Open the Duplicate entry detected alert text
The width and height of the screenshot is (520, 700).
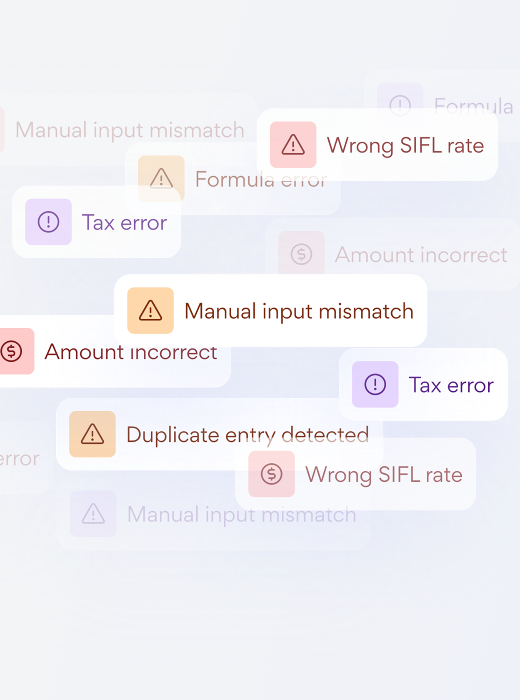pos(247,435)
